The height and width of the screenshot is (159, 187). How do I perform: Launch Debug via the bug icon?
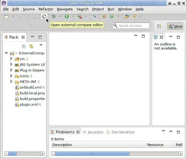pyautogui.click(x=54, y=16)
